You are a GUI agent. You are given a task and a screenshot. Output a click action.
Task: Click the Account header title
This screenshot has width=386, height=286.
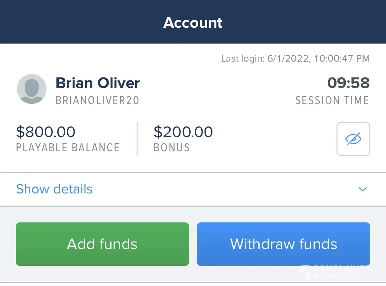pyautogui.click(x=193, y=22)
